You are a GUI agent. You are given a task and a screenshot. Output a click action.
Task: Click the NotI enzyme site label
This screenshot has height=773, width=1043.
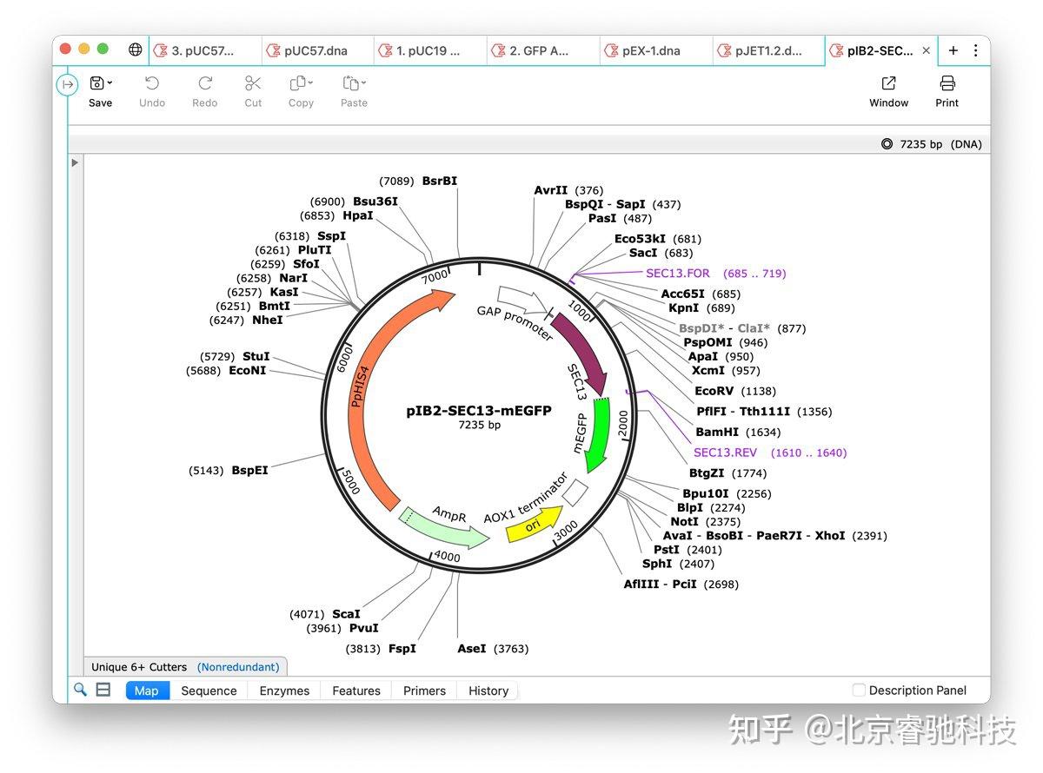(685, 521)
